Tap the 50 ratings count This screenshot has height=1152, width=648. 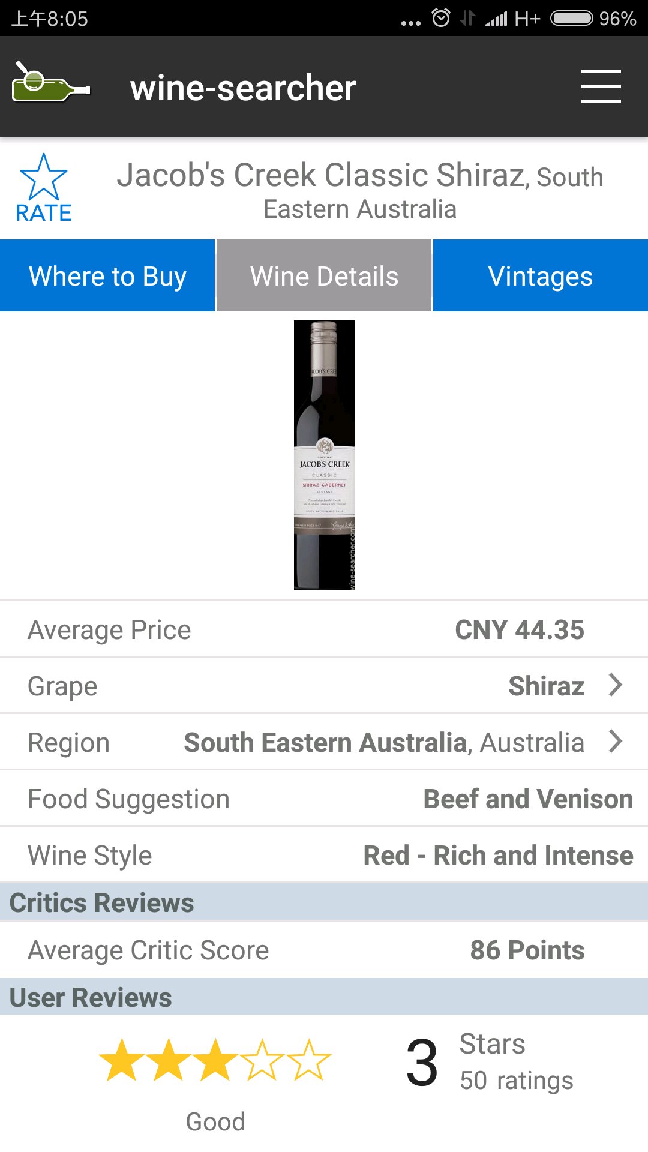(x=516, y=1081)
